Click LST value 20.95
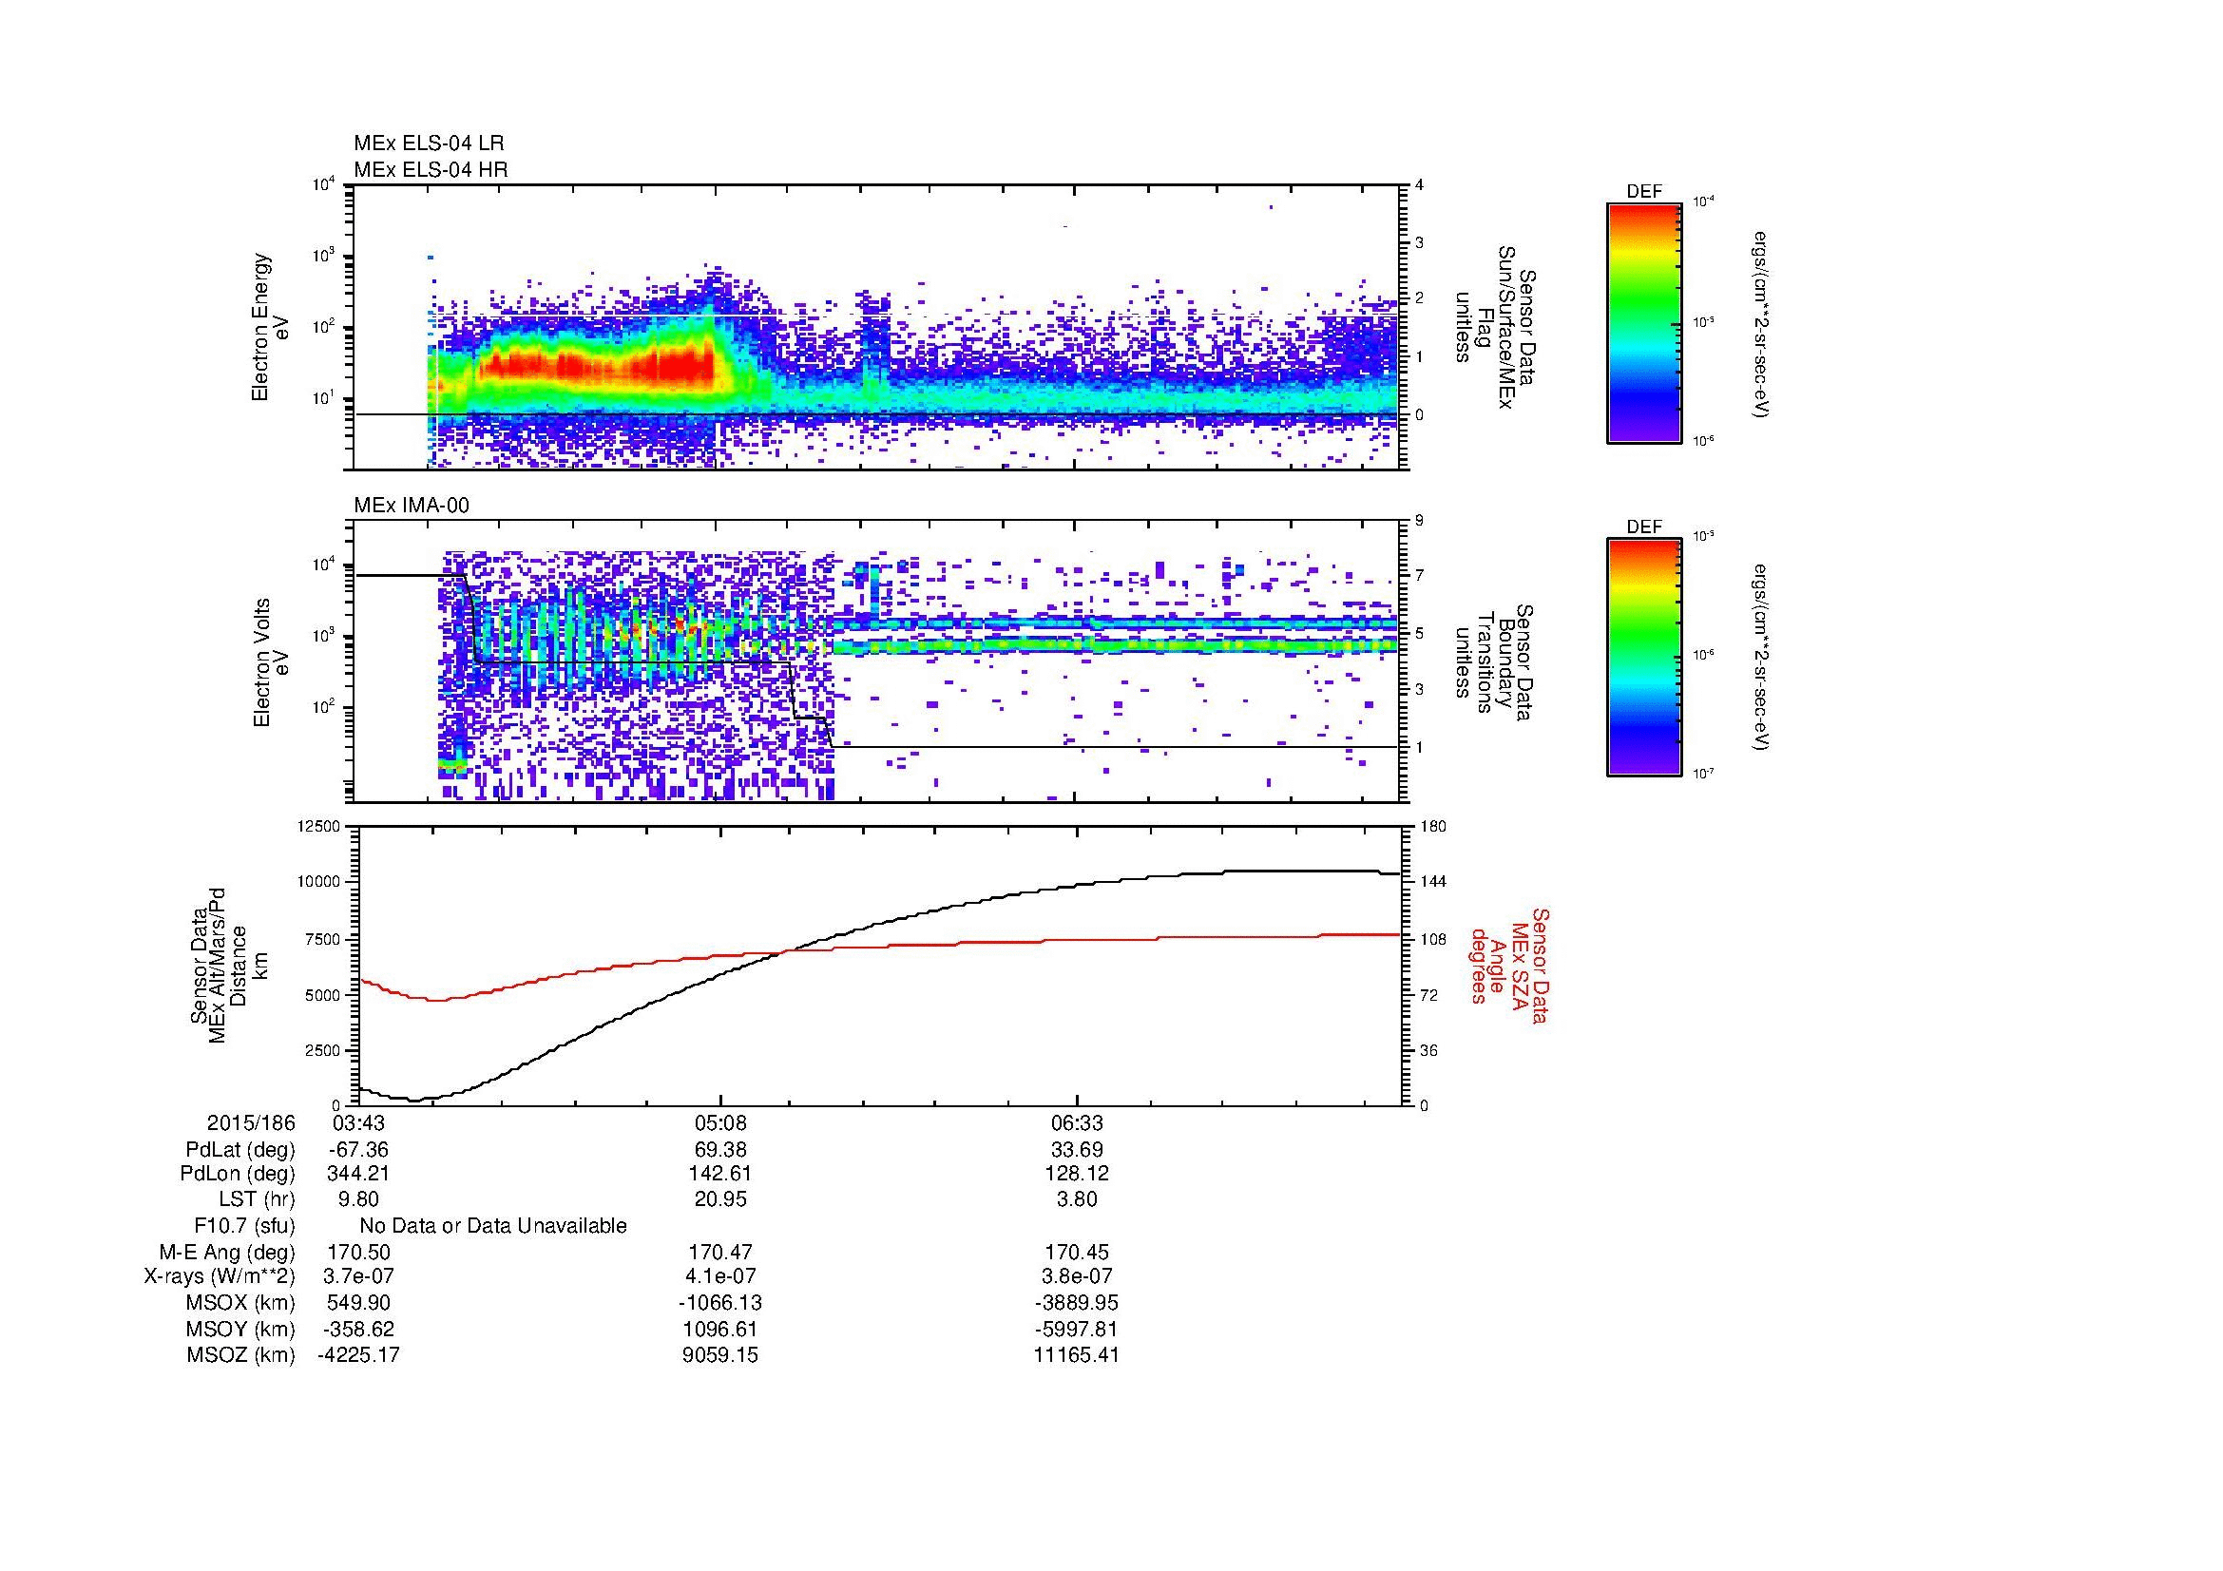The width and height of the screenshot is (2223, 1571). 720,1200
